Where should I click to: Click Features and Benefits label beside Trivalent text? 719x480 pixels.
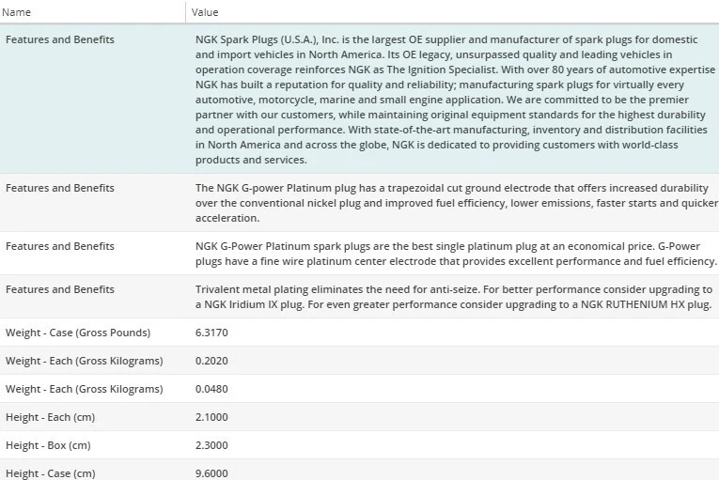pos(60,289)
